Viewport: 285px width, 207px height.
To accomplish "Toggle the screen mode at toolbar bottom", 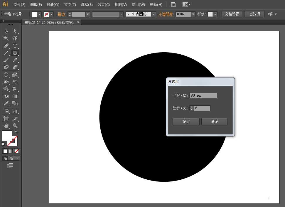I will pyautogui.click(x=10, y=165).
